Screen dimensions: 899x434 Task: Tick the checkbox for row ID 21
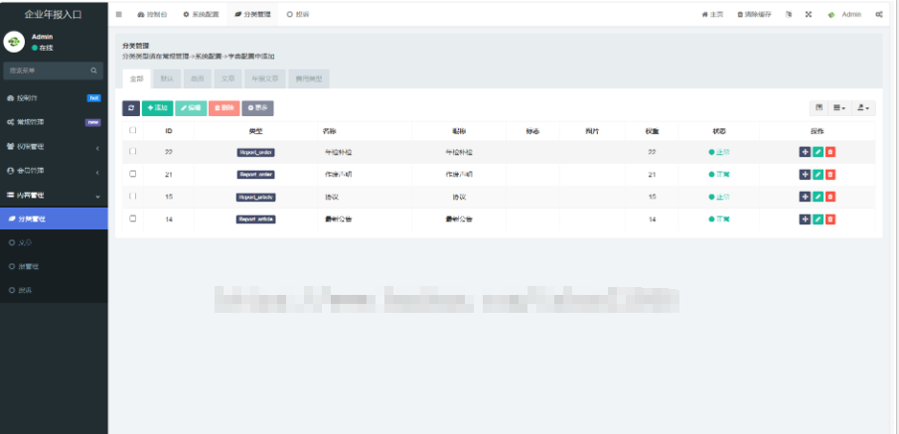click(x=133, y=174)
